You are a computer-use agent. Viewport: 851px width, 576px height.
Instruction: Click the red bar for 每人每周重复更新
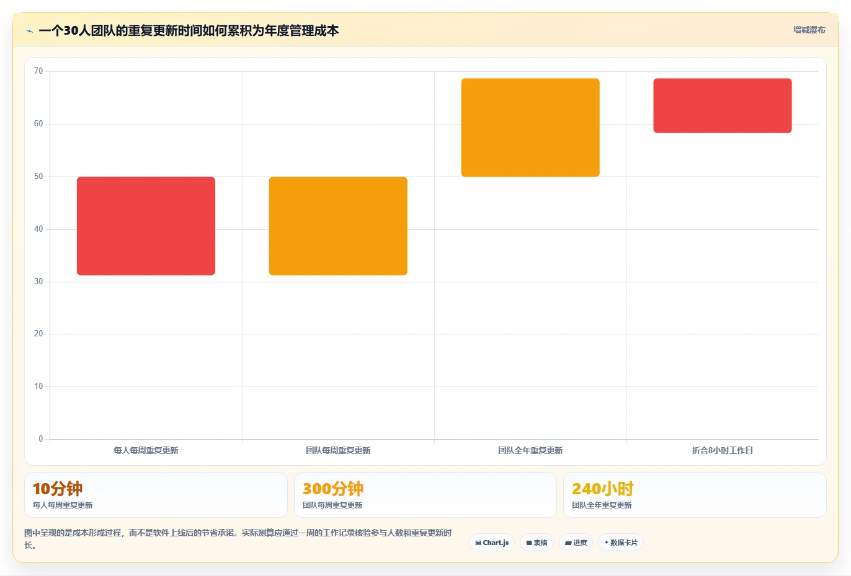tap(146, 226)
